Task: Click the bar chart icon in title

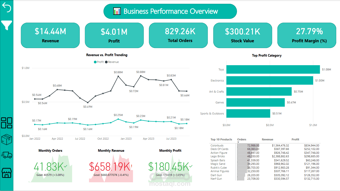Action: pyautogui.click(x=117, y=11)
